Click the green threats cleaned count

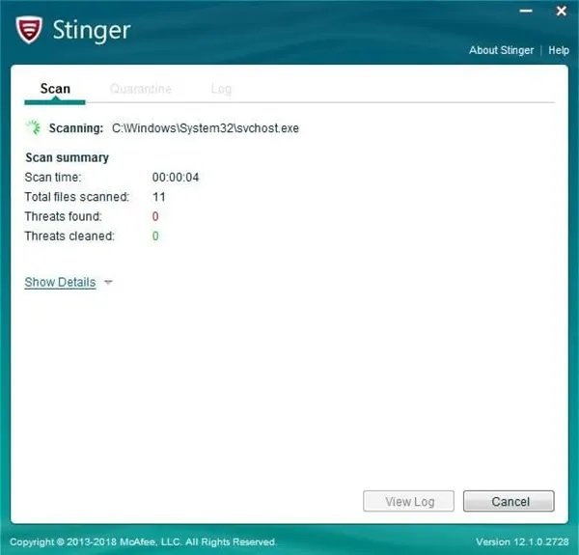(x=155, y=236)
